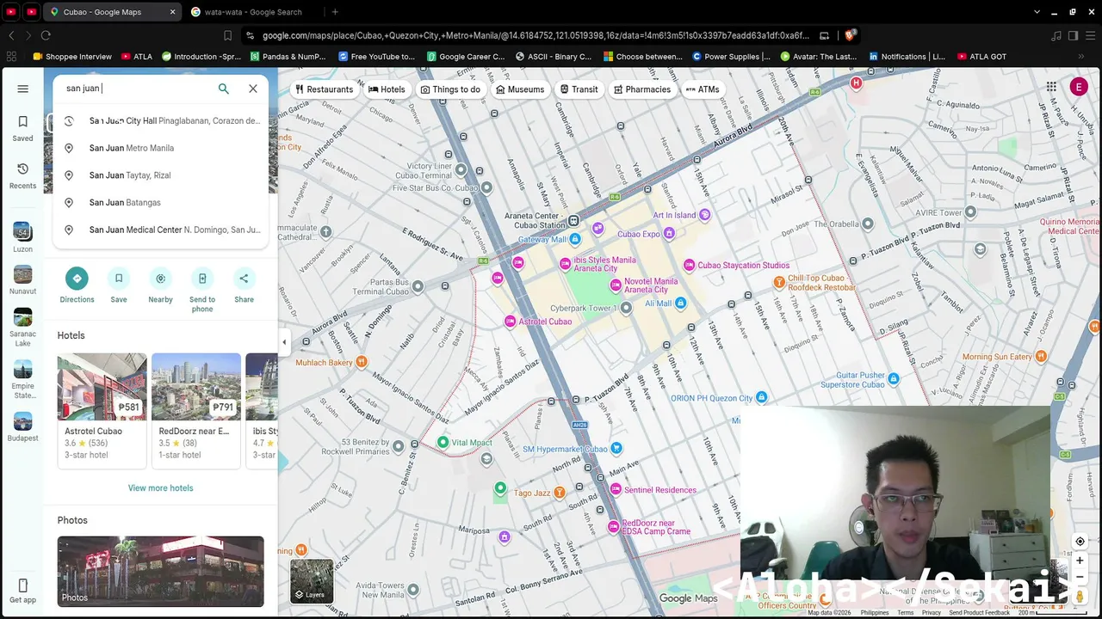Select the Things to do chip
The height and width of the screenshot is (619, 1102).
pyautogui.click(x=450, y=89)
